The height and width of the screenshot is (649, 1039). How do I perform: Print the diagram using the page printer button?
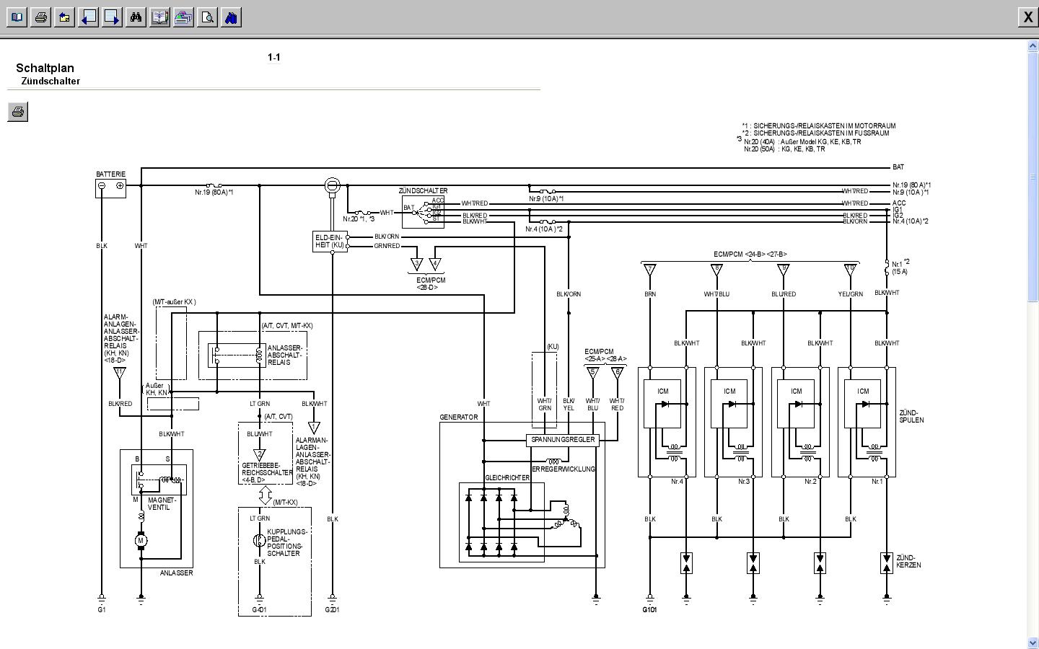click(18, 112)
